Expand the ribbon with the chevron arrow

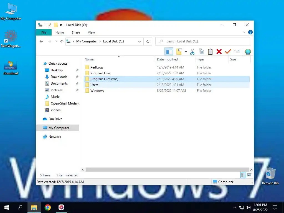click(244, 32)
